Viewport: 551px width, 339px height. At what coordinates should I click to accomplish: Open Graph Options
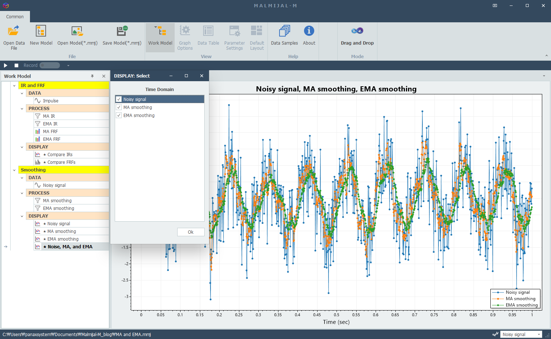(x=185, y=37)
